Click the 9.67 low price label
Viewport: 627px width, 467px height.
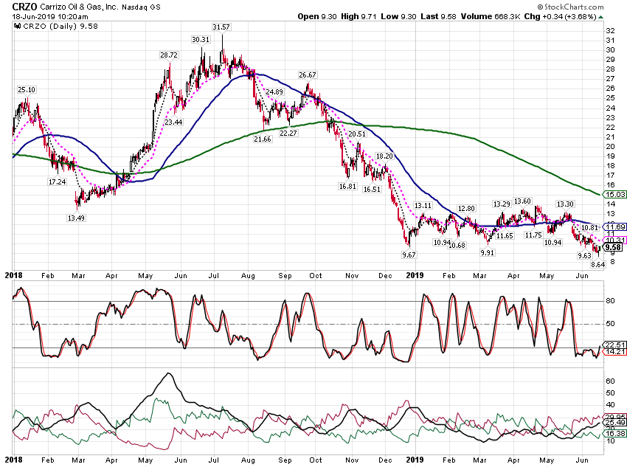pos(409,255)
